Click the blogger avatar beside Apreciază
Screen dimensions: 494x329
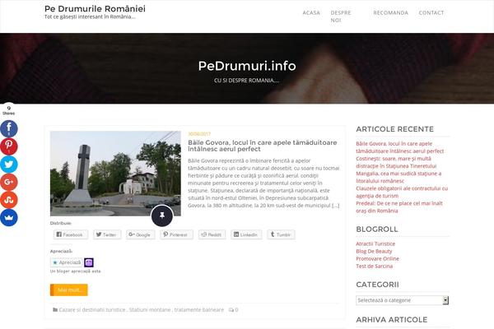pyautogui.click(x=89, y=262)
